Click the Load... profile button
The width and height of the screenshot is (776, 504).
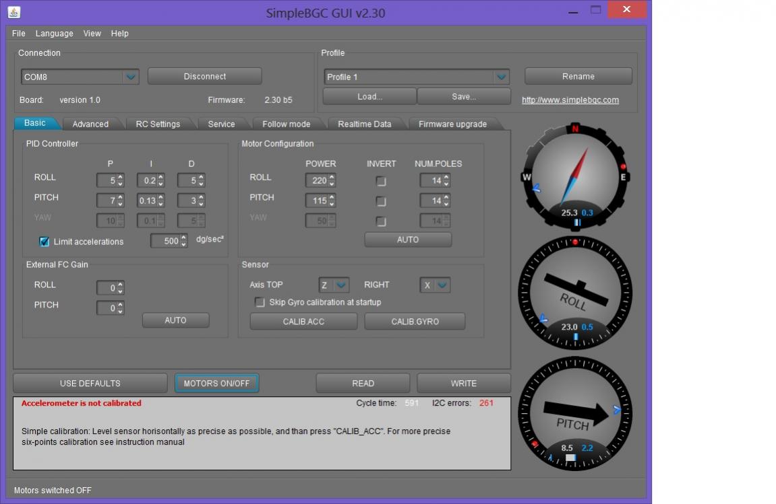[x=369, y=97]
